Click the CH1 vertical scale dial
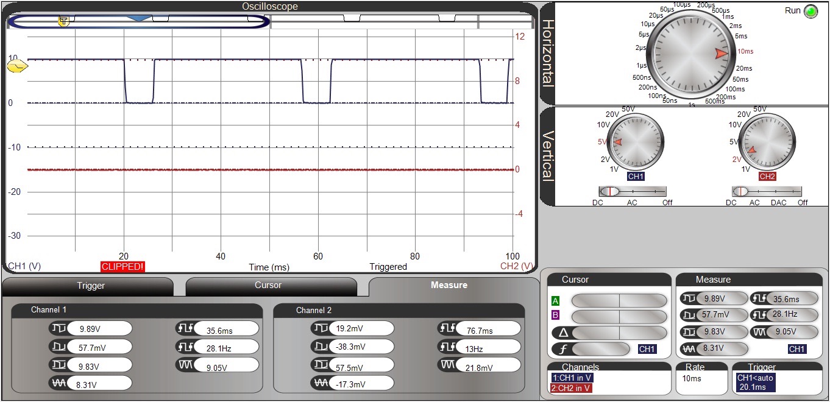This screenshot has height=402, width=830. click(635, 143)
